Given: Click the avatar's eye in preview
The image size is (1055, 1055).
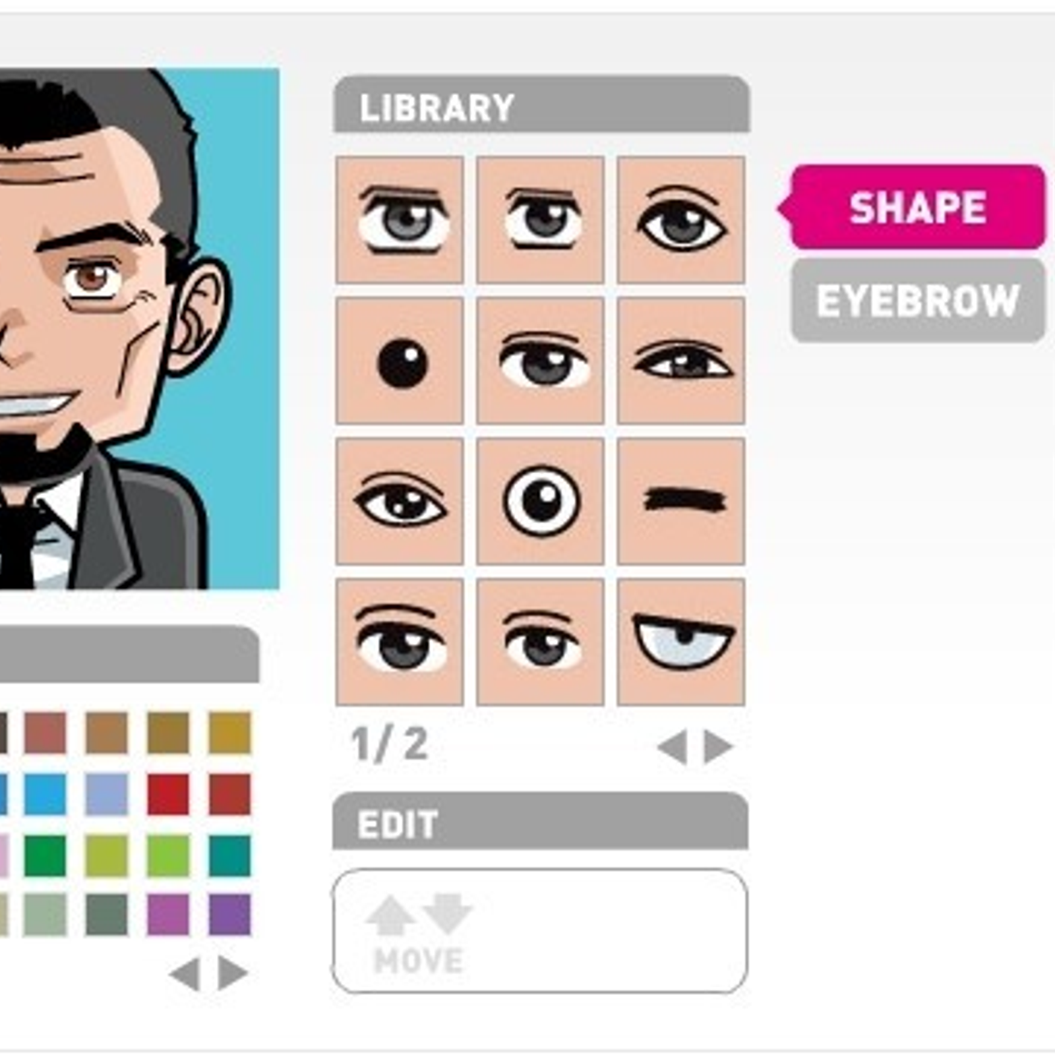Looking at the screenshot, I should 94,278.
